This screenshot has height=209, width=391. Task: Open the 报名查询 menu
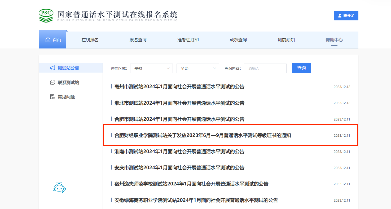tap(138, 40)
